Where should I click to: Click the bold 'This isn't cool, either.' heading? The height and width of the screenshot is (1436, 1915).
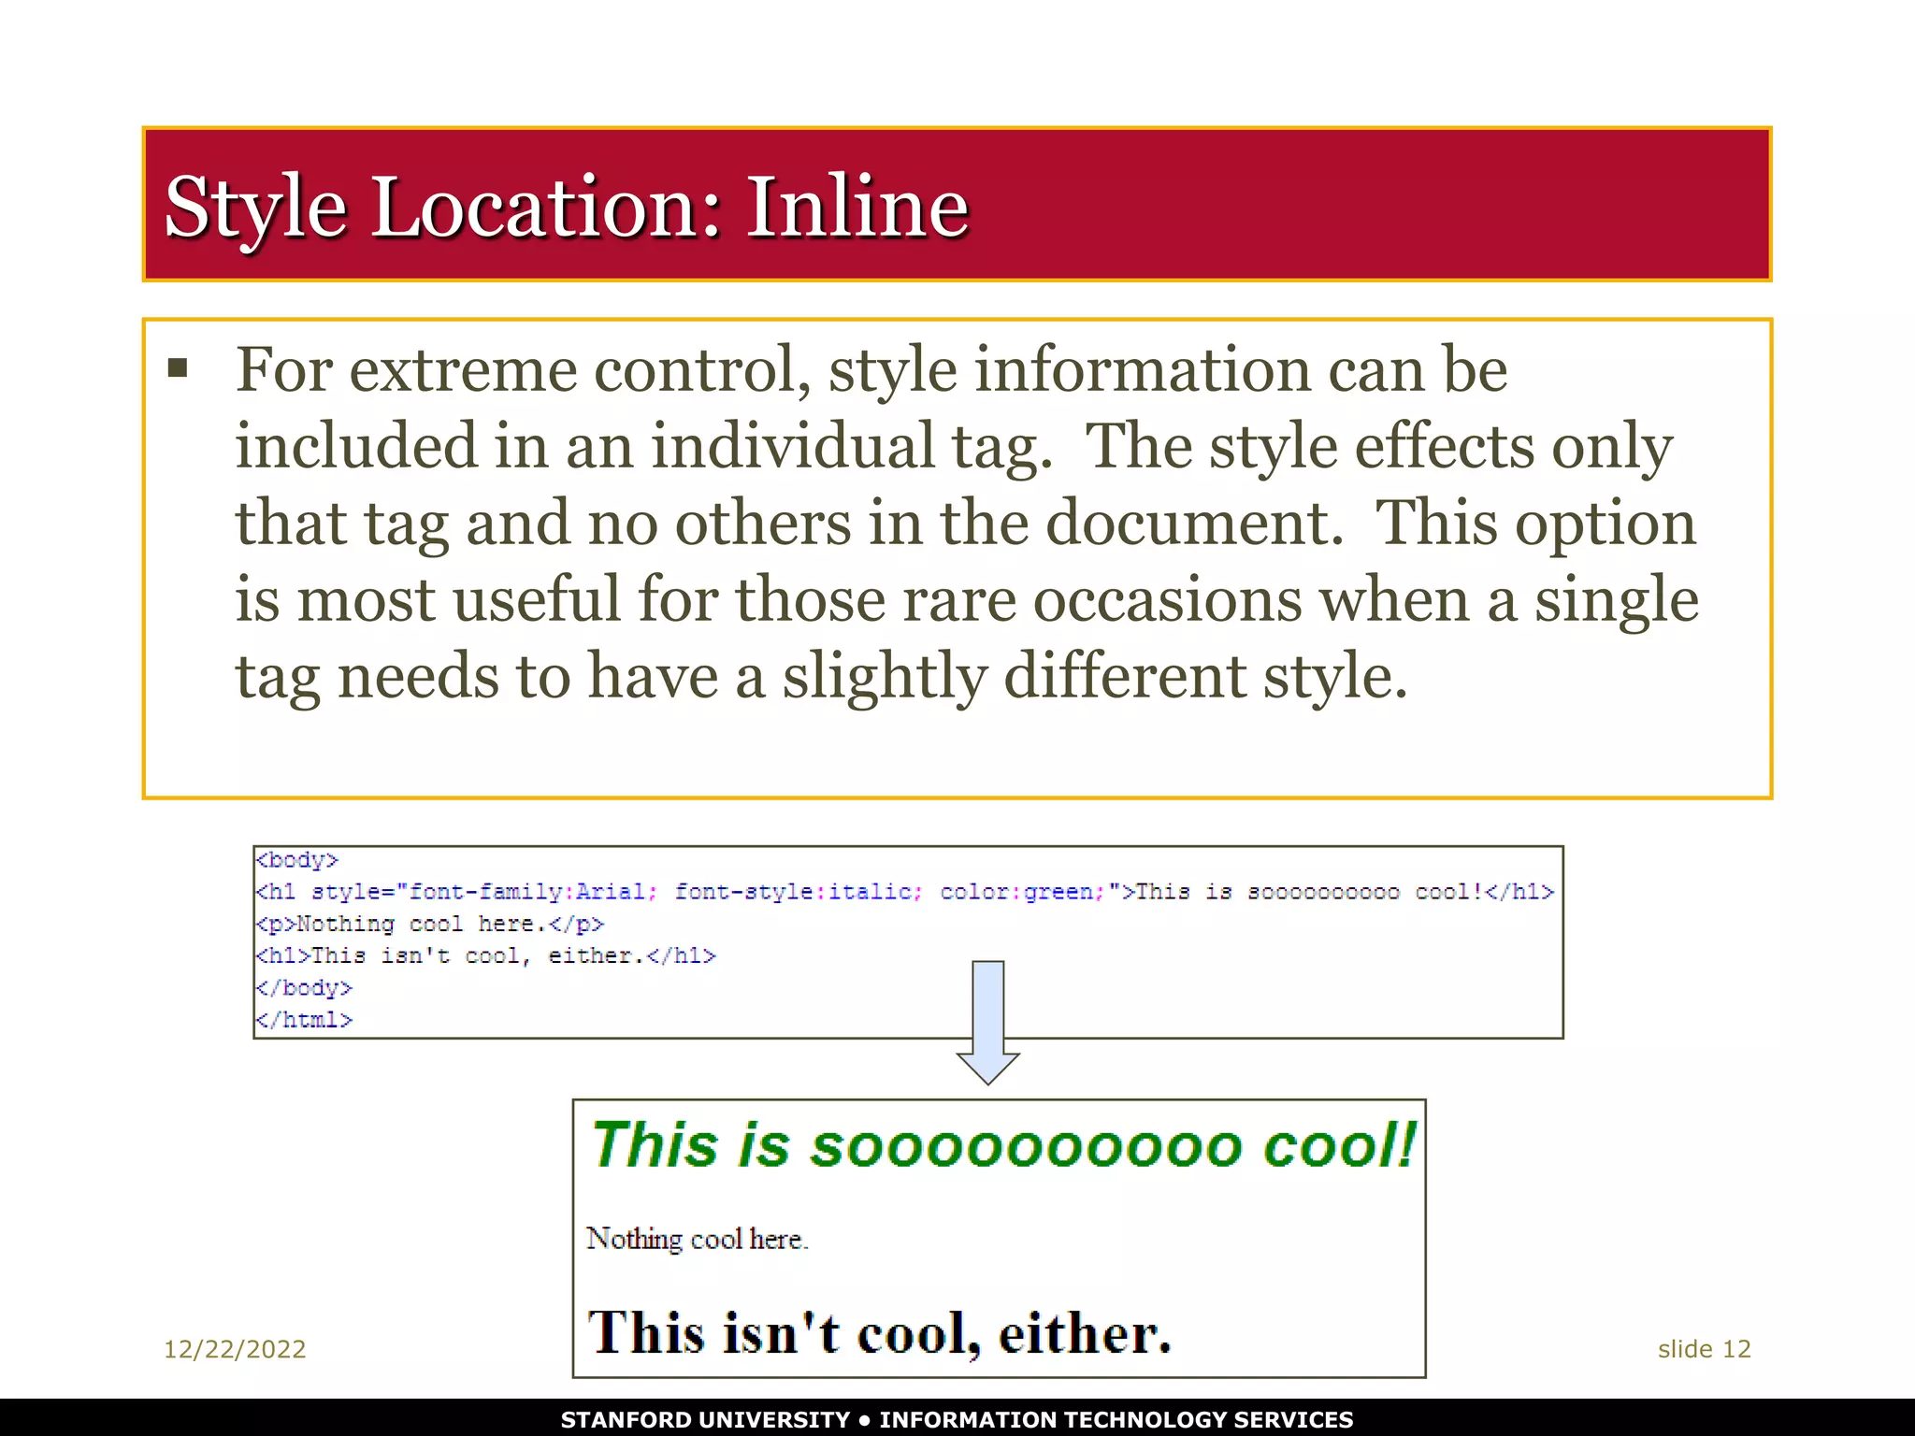[879, 1332]
